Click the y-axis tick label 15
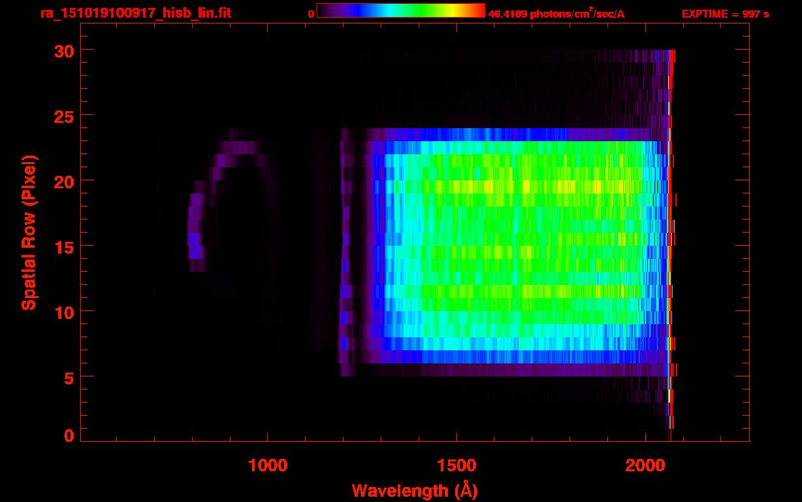 point(65,246)
